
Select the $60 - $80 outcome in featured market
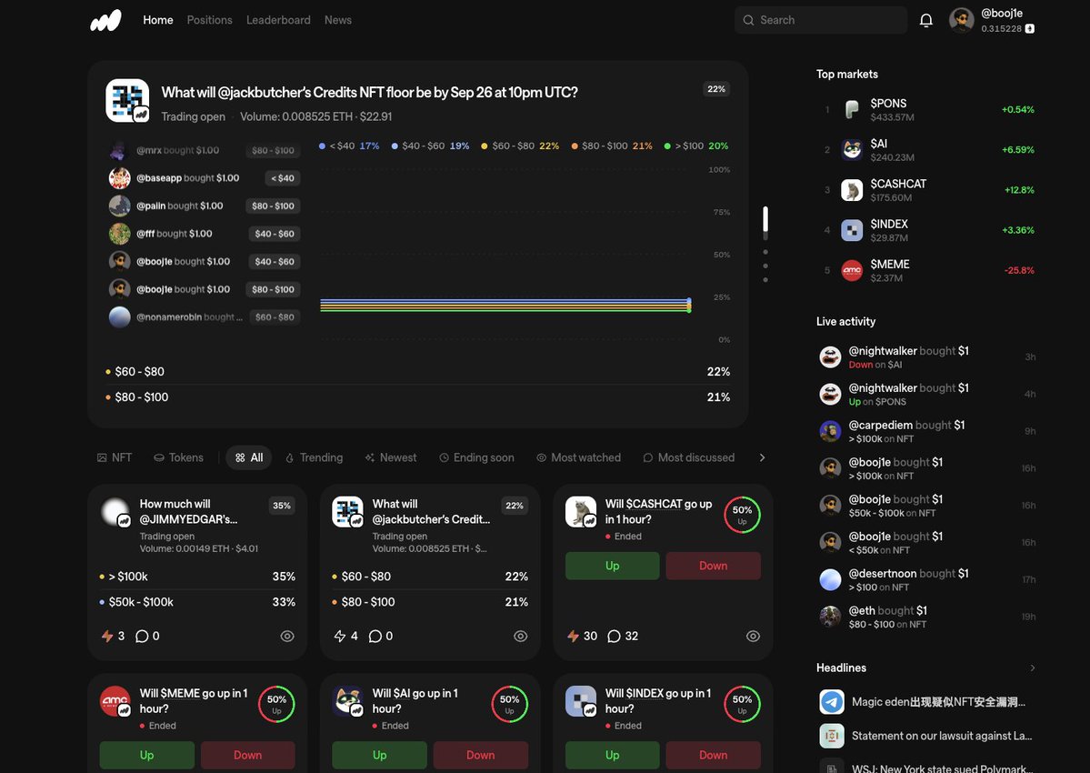417,372
